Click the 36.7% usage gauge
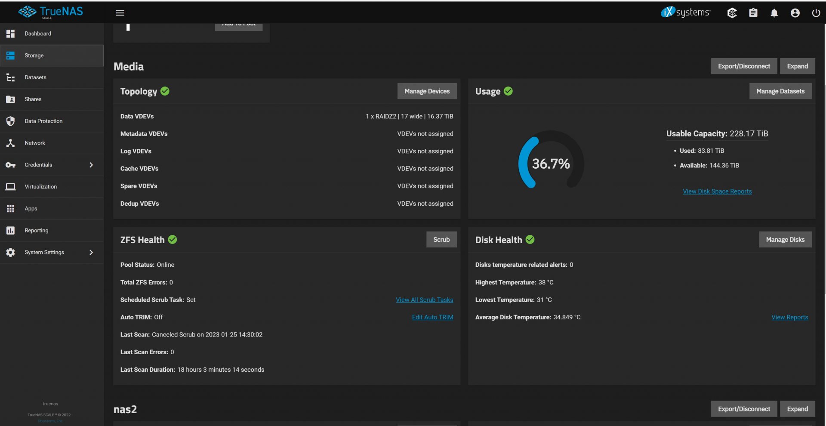 point(551,163)
